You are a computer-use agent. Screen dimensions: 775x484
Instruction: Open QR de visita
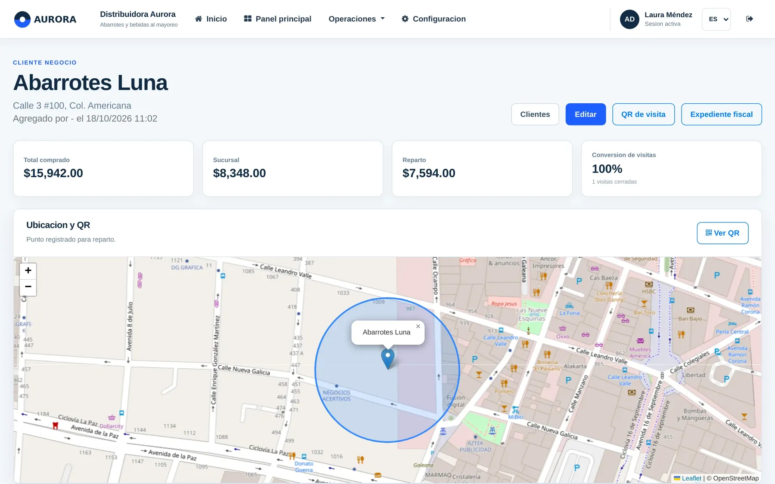click(x=643, y=114)
